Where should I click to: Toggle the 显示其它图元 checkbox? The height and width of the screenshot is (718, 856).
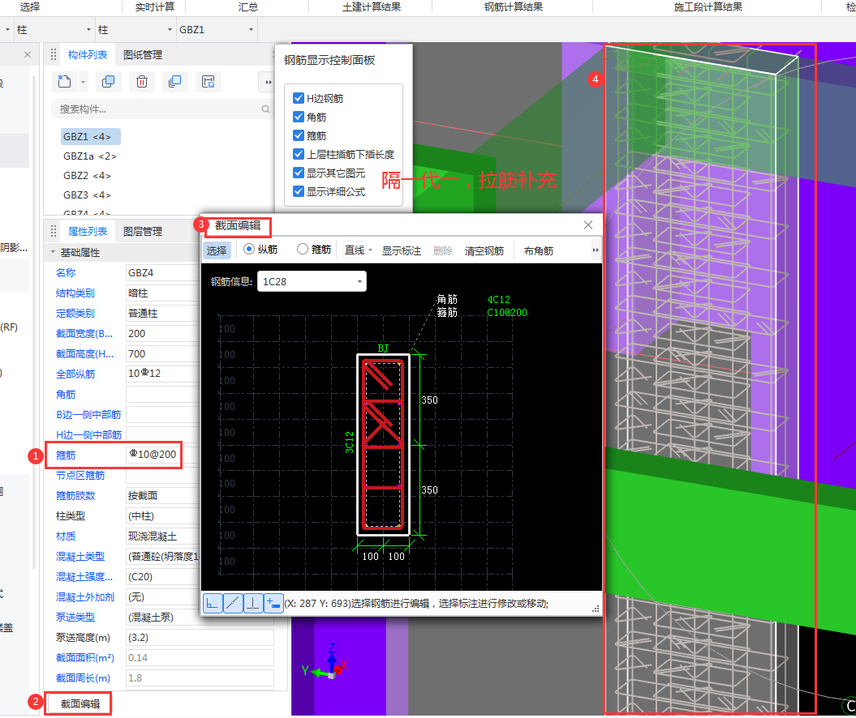pyautogui.click(x=299, y=173)
